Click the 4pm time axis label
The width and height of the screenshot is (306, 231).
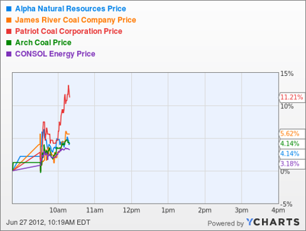(x=278, y=210)
